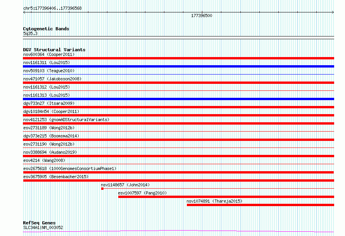This screenshot has height=236, width=345.
Task: Click the red bar under dgv10184n54
Action: (178, 115)
